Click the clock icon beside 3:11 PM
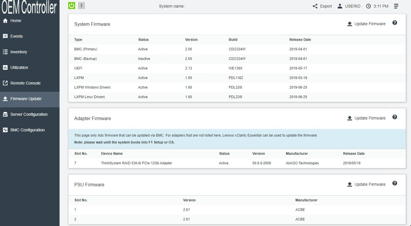The image size is (411, 226). point(368,6)
